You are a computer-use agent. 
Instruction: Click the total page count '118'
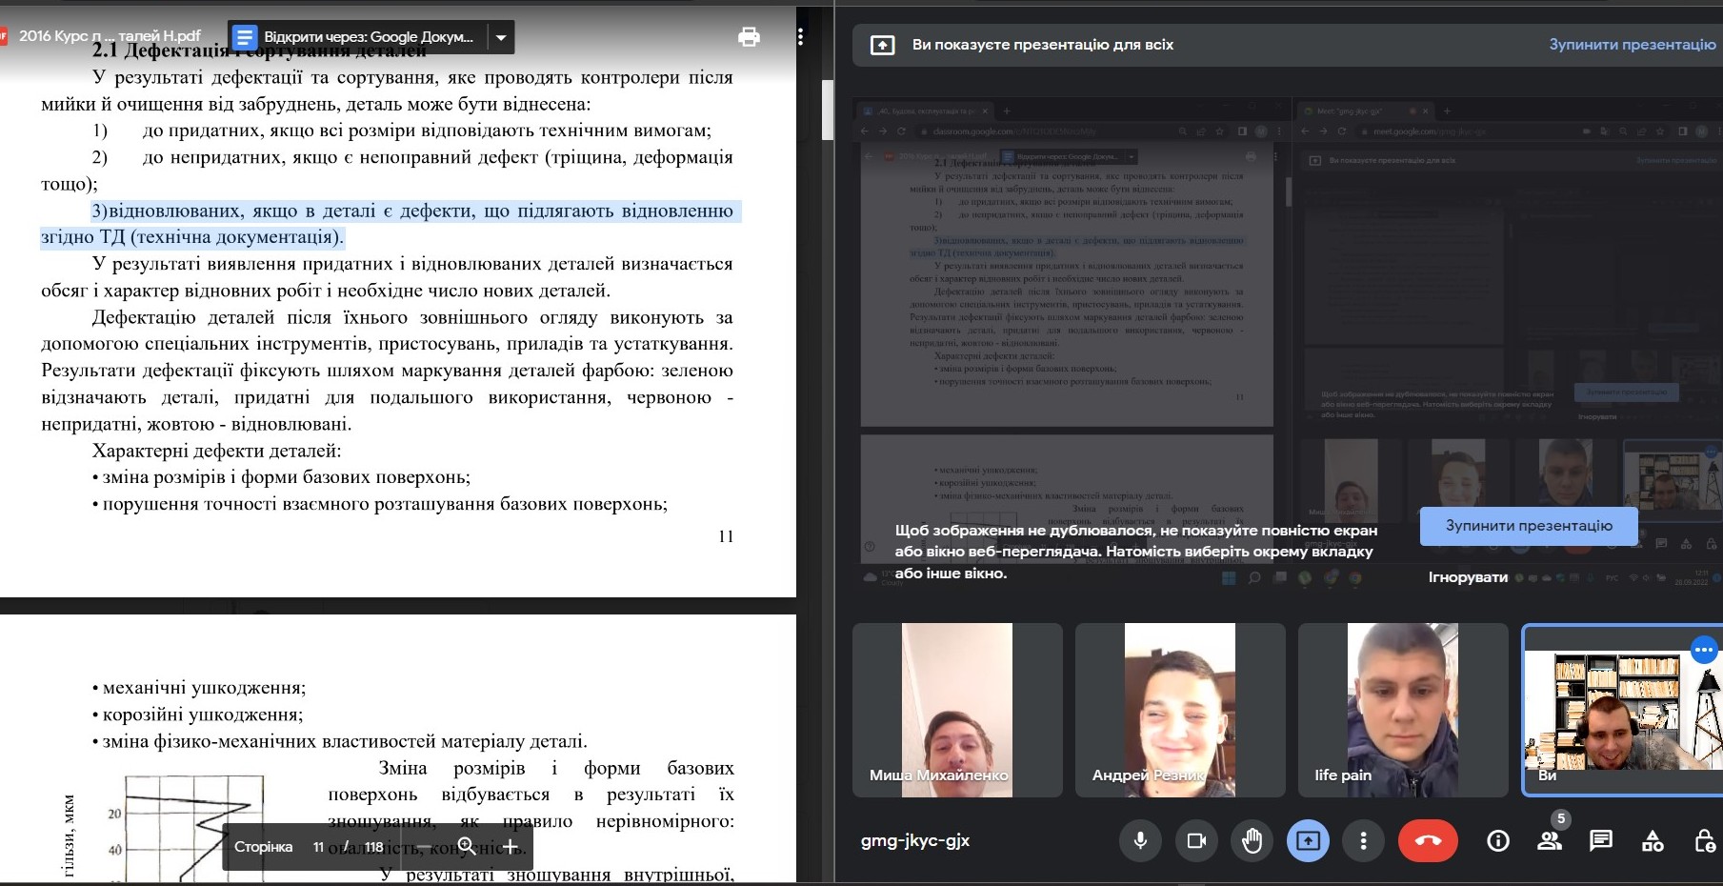point(374,847)
